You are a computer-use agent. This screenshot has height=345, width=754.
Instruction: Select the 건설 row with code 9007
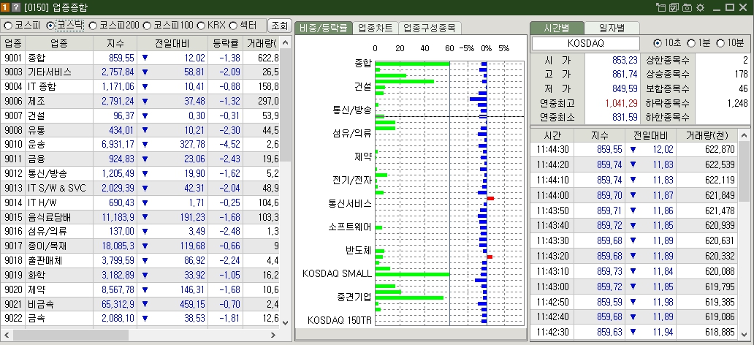coord(140,116)
